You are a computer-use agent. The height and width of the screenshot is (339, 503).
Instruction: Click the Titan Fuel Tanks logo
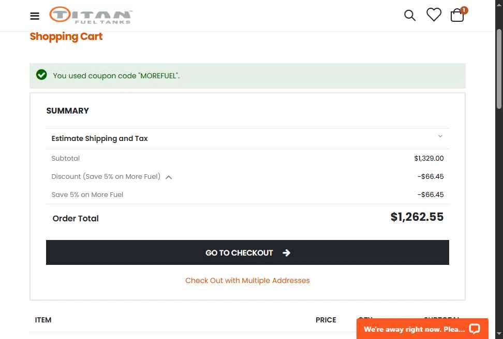tap(91, 15)
